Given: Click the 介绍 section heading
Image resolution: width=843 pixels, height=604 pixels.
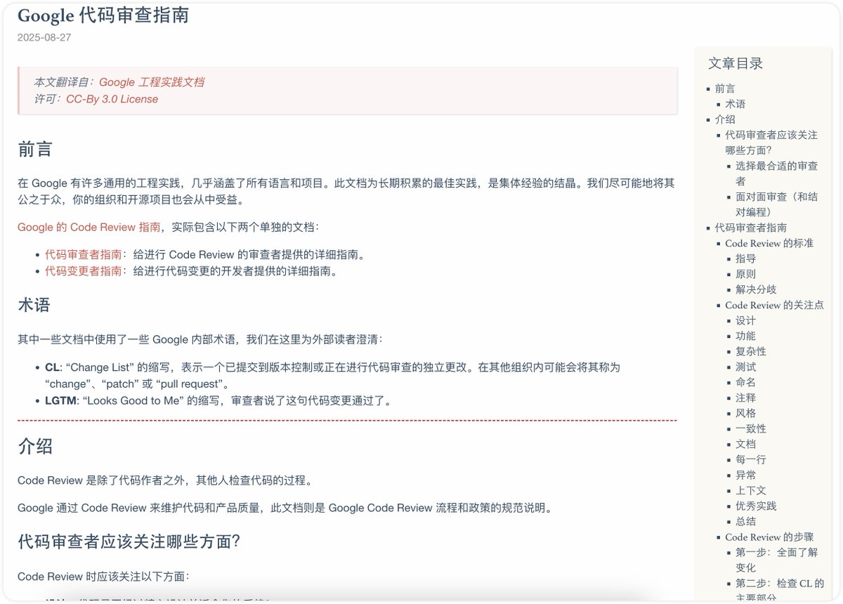Looking at the screenshot, I should pos(35,446).
